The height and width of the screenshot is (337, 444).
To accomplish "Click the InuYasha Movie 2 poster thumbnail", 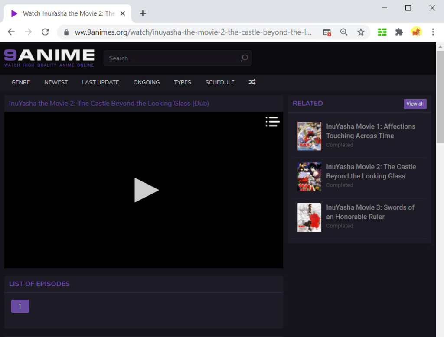I will click(309, 177).
